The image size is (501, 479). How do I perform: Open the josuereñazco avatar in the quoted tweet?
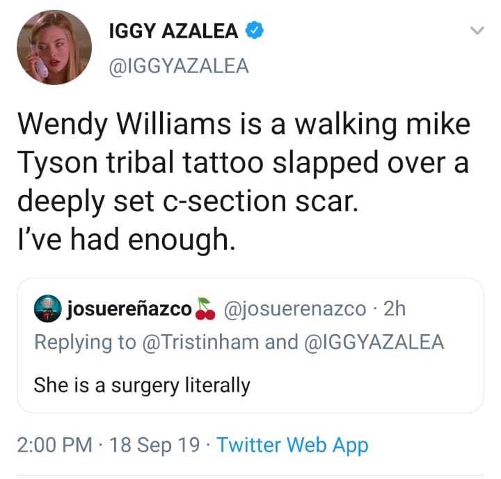click(48, 308)
